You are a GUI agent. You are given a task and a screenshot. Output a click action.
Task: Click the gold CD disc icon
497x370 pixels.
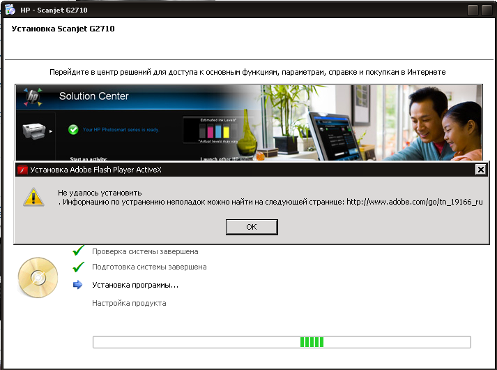[x=38, y=278]
